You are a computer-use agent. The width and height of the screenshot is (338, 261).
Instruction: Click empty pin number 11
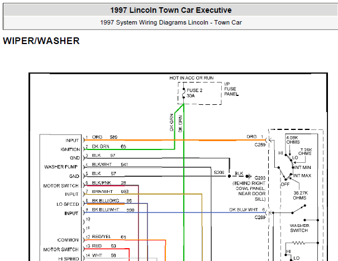click(x=88, y=228)
